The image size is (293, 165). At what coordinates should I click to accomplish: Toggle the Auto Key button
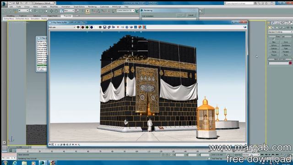click(238, 155)
